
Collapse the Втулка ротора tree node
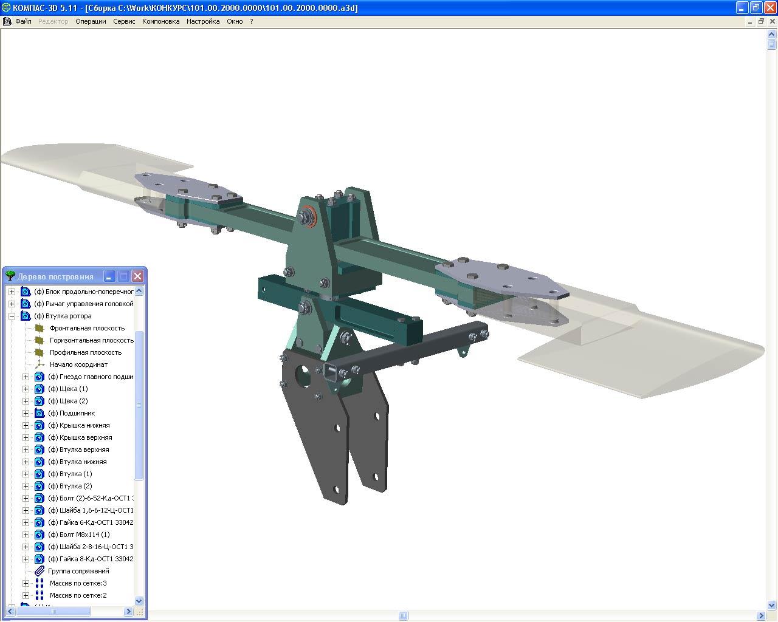tap(12, 316)
